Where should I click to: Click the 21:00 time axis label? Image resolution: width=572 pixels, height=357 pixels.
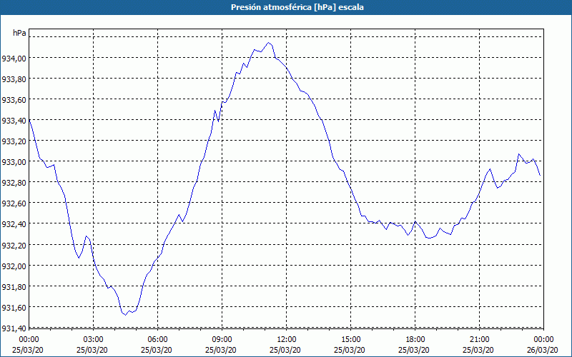[x=479, y=340]
